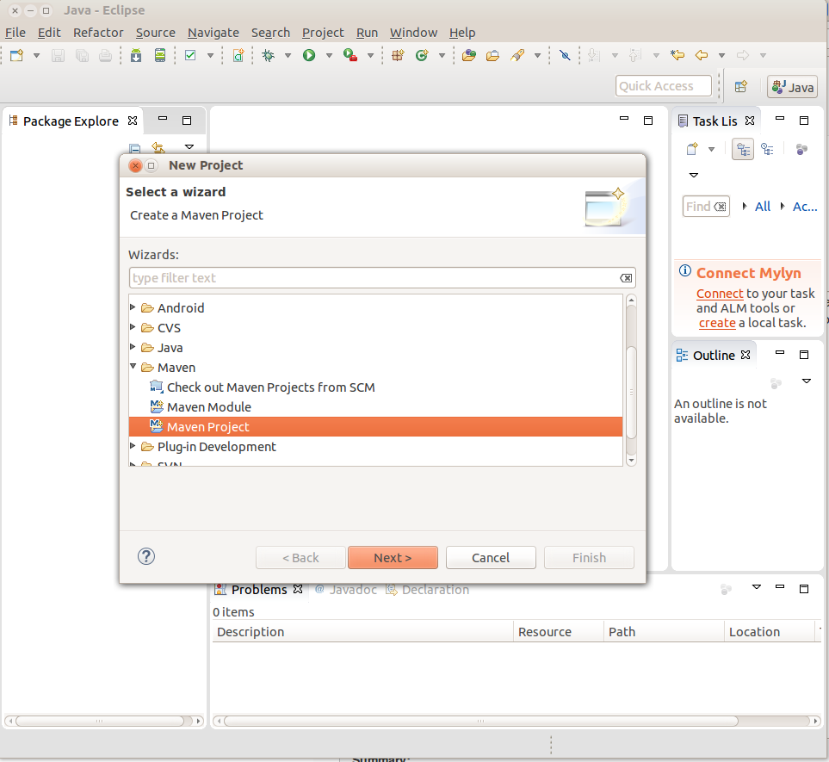Click the dialog help question icon
Viewport: 829px width, 762px height.
point(146,556)
